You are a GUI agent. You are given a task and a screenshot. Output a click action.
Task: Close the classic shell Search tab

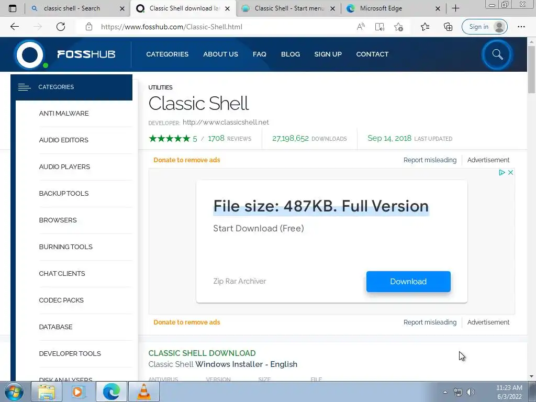(x=122, y=8)
